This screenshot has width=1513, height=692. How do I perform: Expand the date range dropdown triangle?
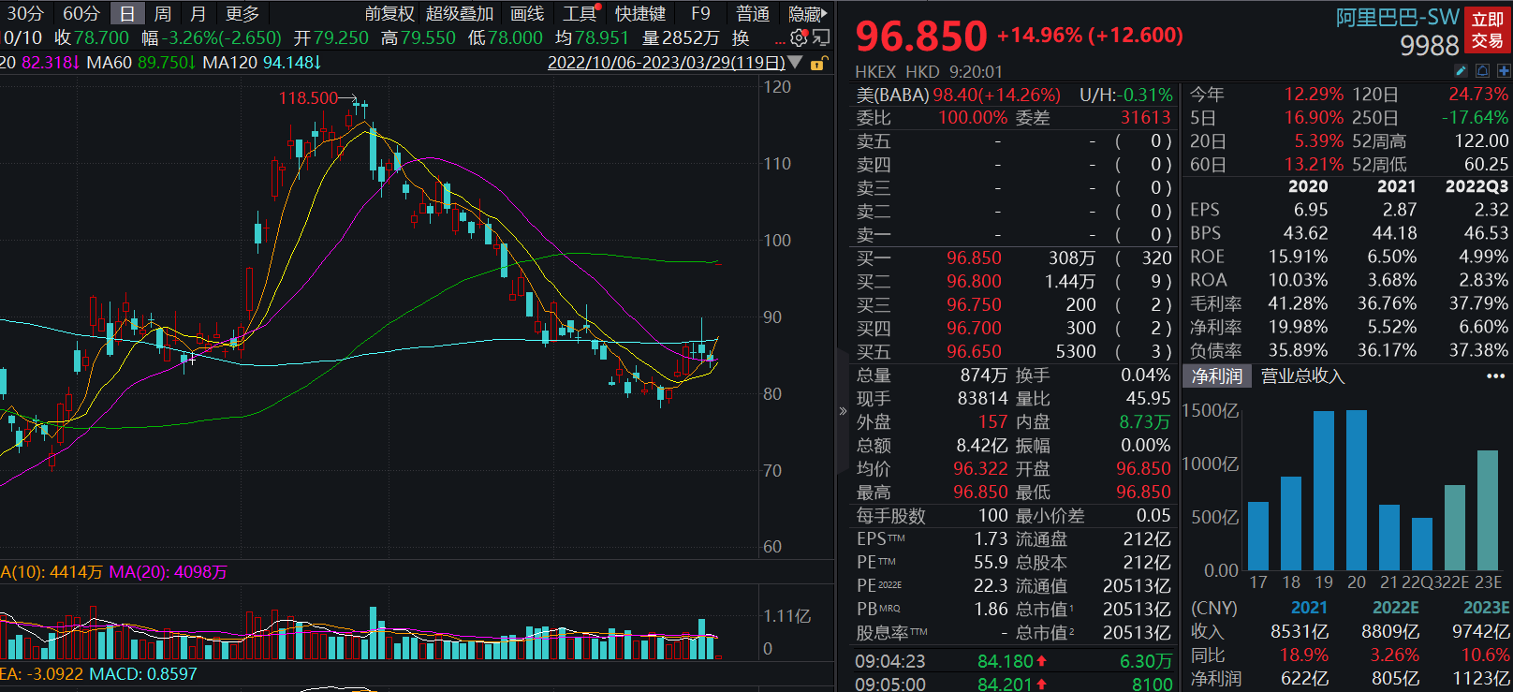click(x=796, y=63)
